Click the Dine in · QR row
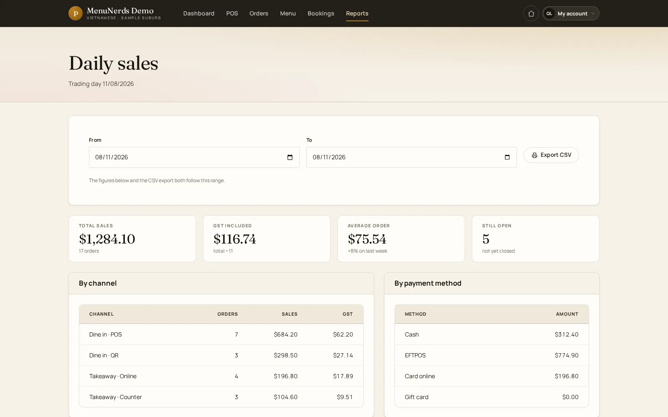Viewport: 668px width, 417px height. pos(221,355)
